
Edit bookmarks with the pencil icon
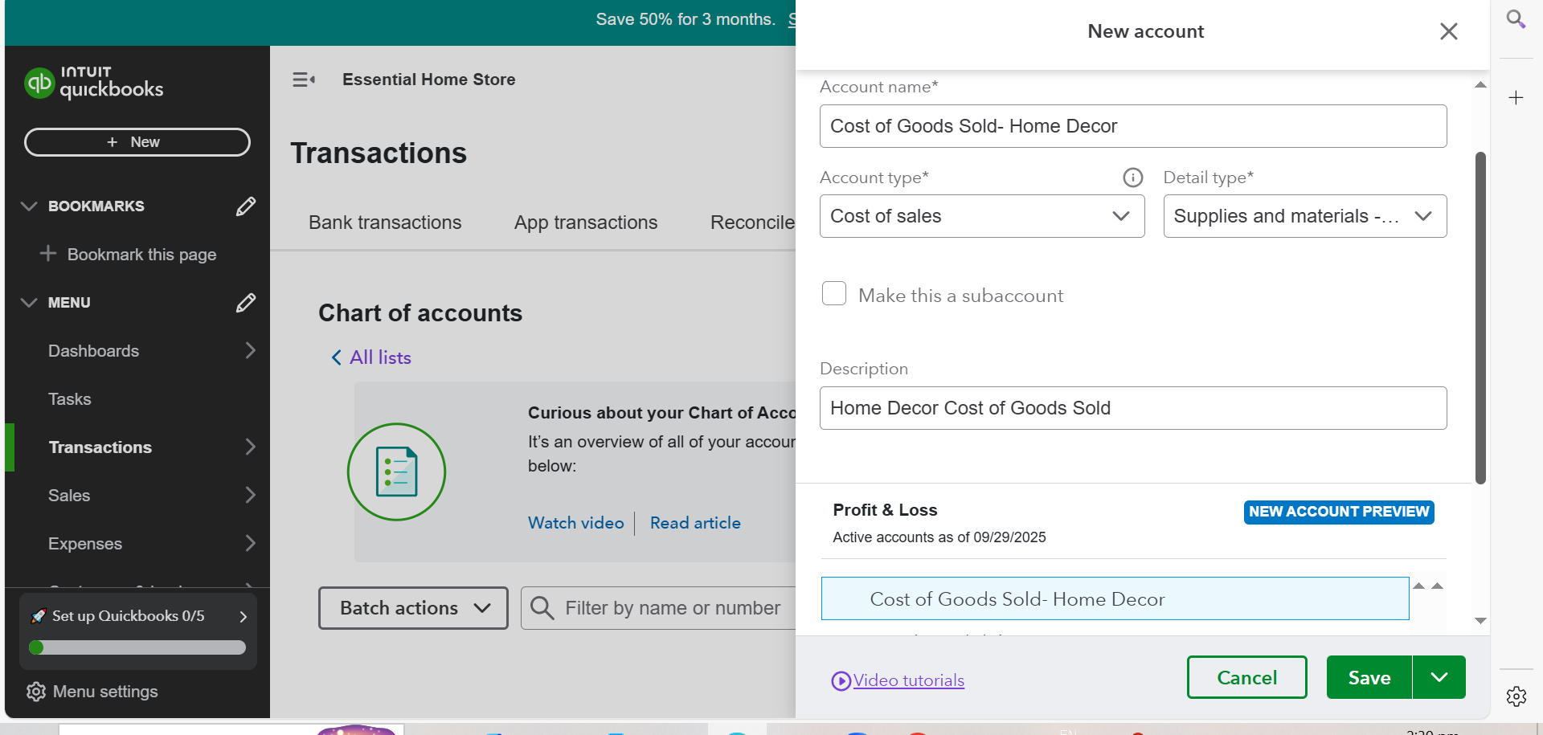point(246,206)
